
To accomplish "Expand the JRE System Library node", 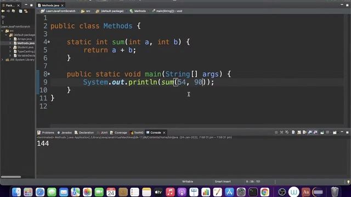I will pos(2,60).
